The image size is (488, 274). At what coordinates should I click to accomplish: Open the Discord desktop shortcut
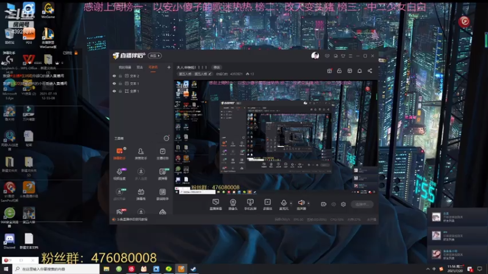coord(9,241)
